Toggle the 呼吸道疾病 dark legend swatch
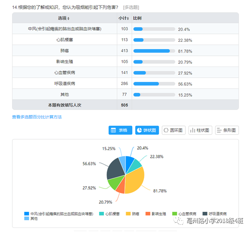The image size is (251, 232). pyautogui.click(x=205, y=214)
